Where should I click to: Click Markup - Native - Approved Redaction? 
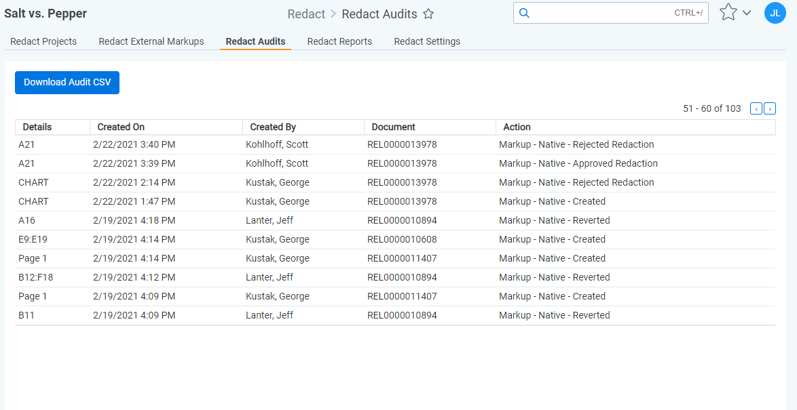[578, 163]
